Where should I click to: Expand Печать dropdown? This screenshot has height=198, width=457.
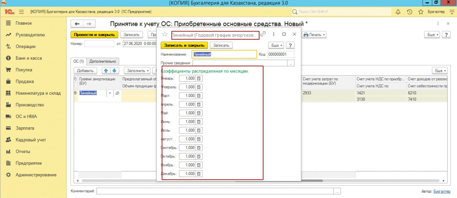coord(314,35)
